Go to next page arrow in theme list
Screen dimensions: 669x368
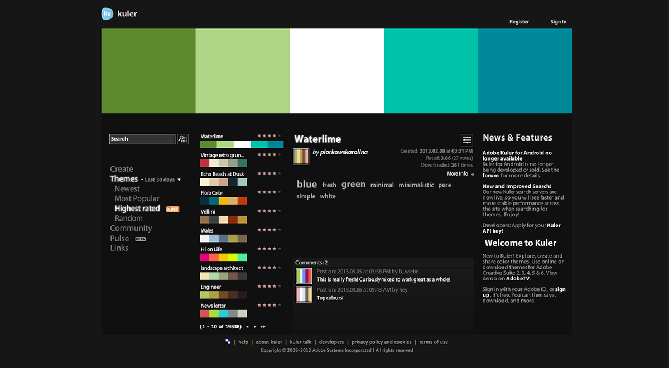(x=255, y=327)
